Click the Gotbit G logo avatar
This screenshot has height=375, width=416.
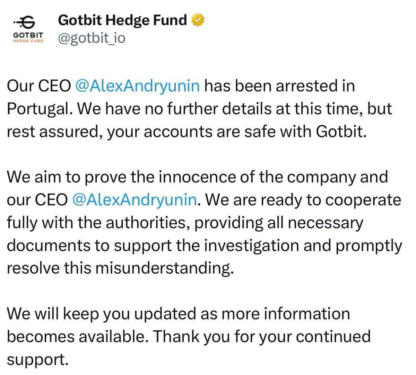[x=28, y=23]
